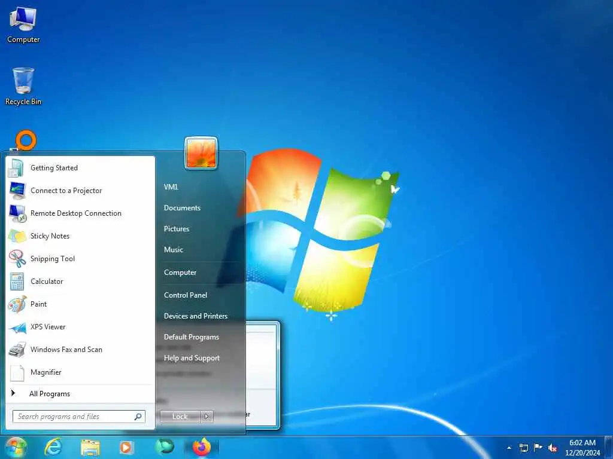Select the Magnifier label
The height and width of the screenshot is (459, 613).
click(45, 373)
